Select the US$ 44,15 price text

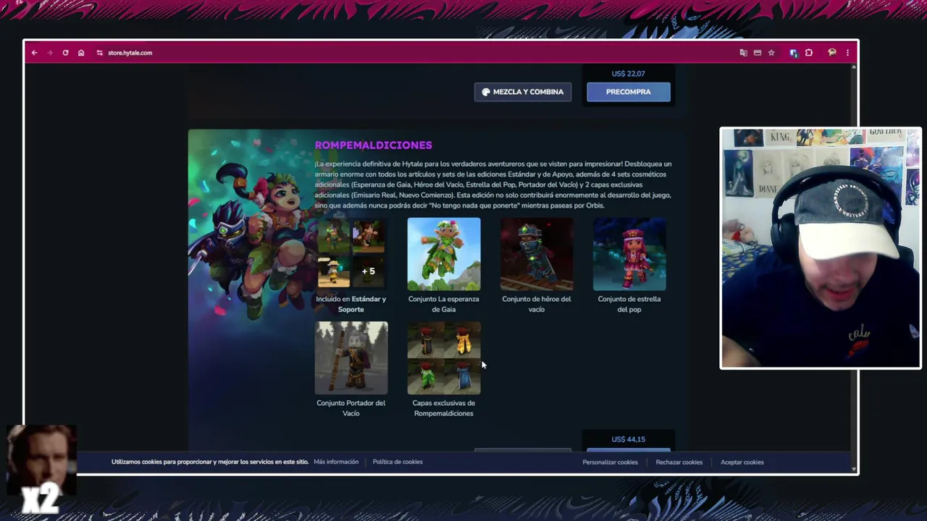(x=628, y=439)
